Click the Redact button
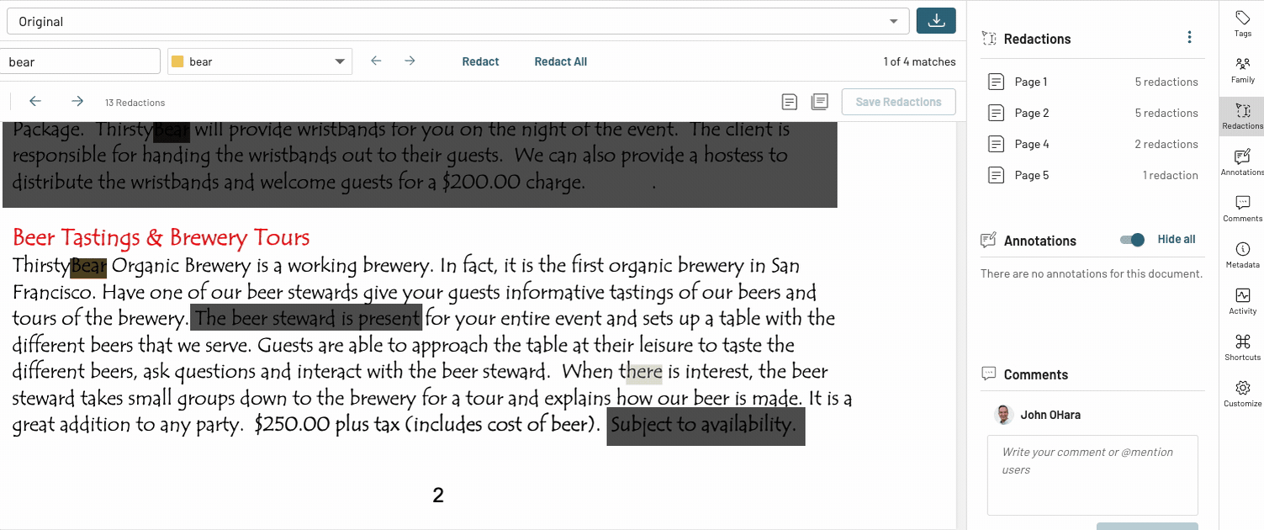 click(480, 61)
